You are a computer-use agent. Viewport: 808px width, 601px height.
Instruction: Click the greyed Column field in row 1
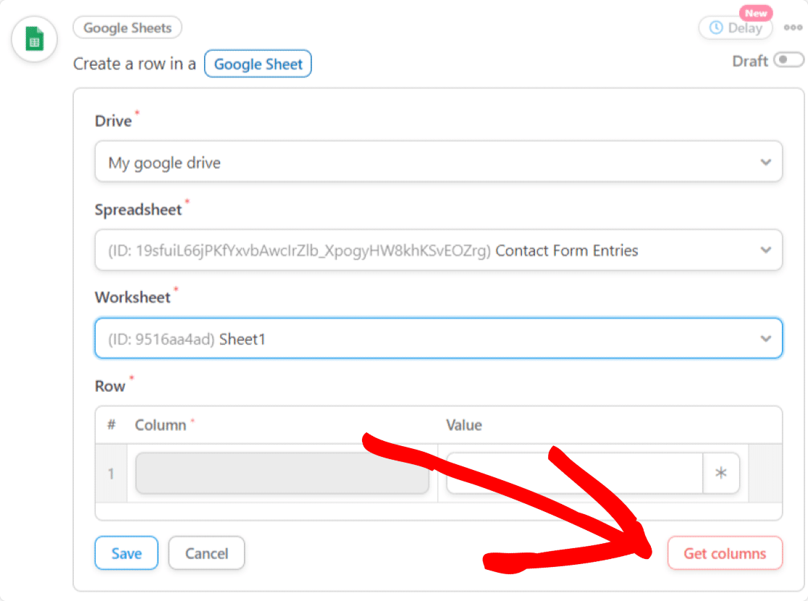click(x=282, y=473)
